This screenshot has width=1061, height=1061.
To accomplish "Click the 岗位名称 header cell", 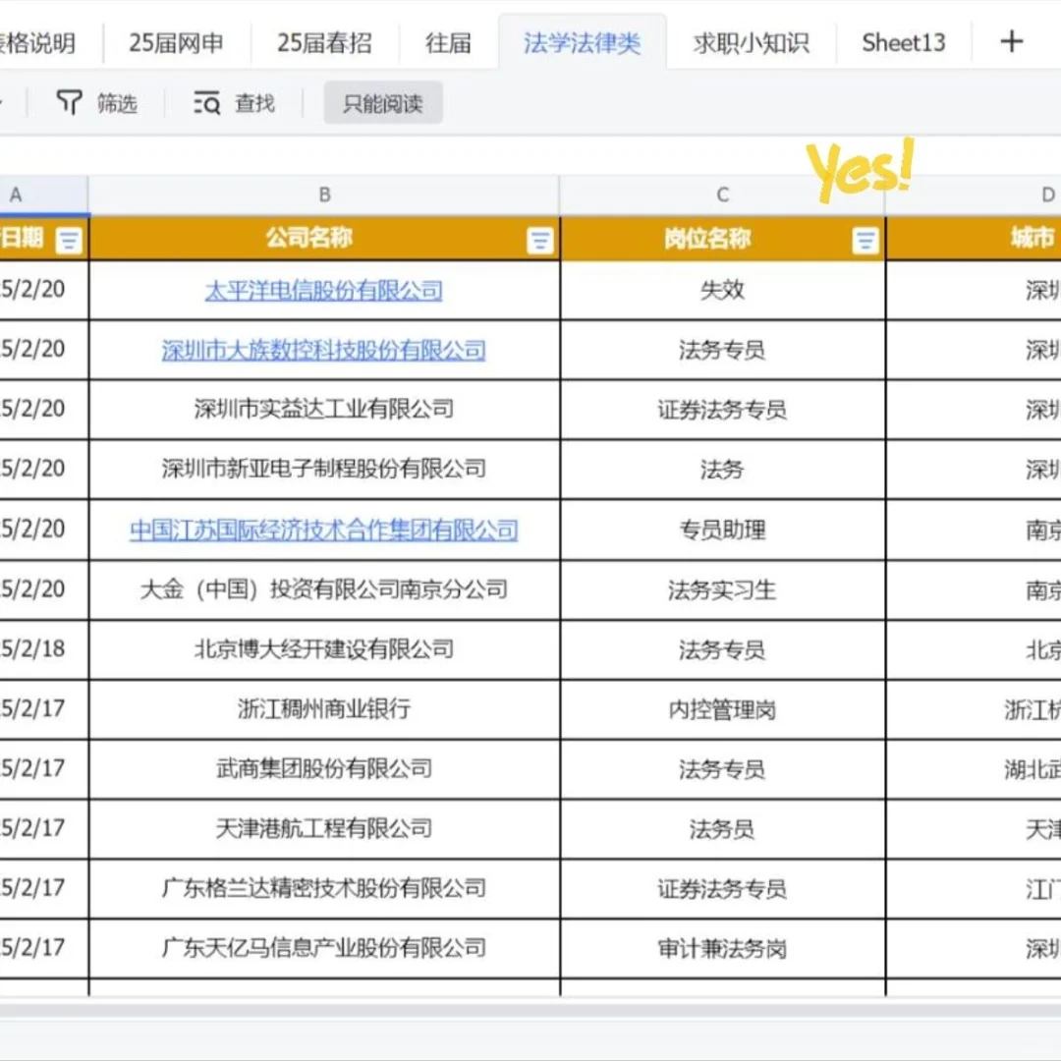I will (x=723, y=238).
